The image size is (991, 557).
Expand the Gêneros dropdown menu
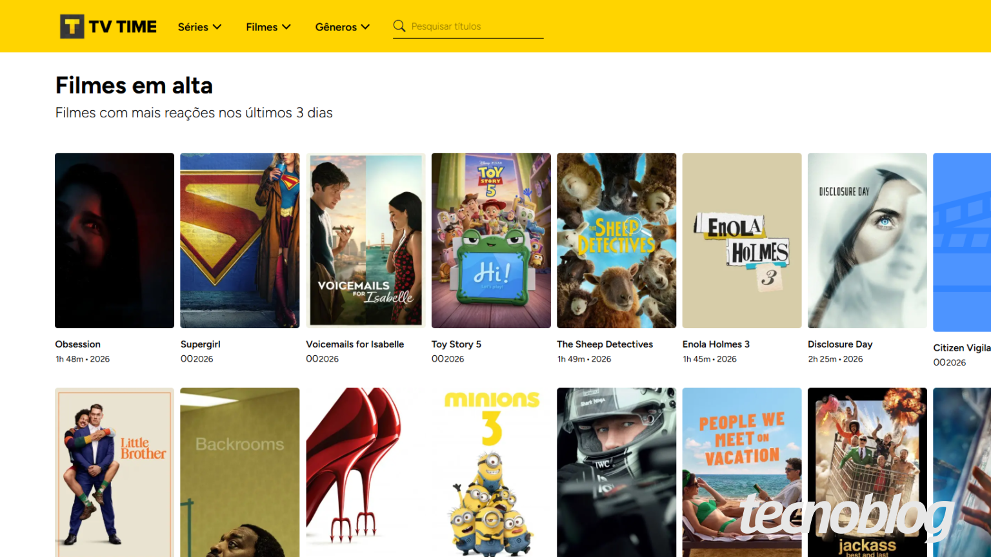(x=343, y=26)
